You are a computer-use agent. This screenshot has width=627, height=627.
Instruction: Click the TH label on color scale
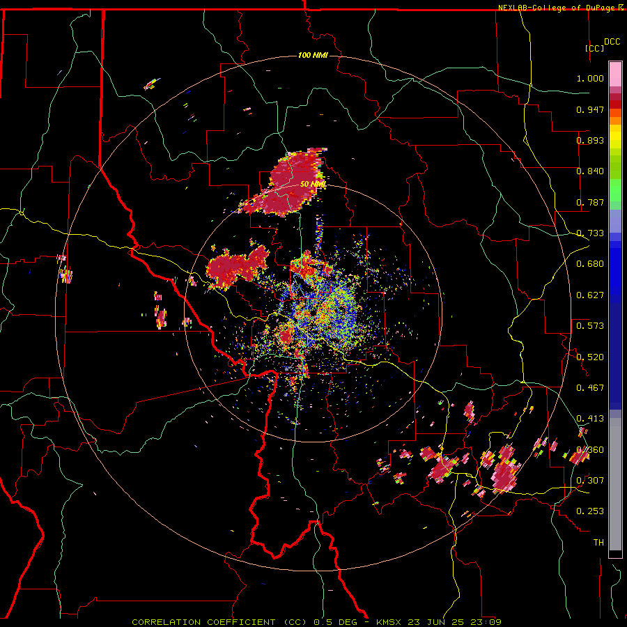598,543
